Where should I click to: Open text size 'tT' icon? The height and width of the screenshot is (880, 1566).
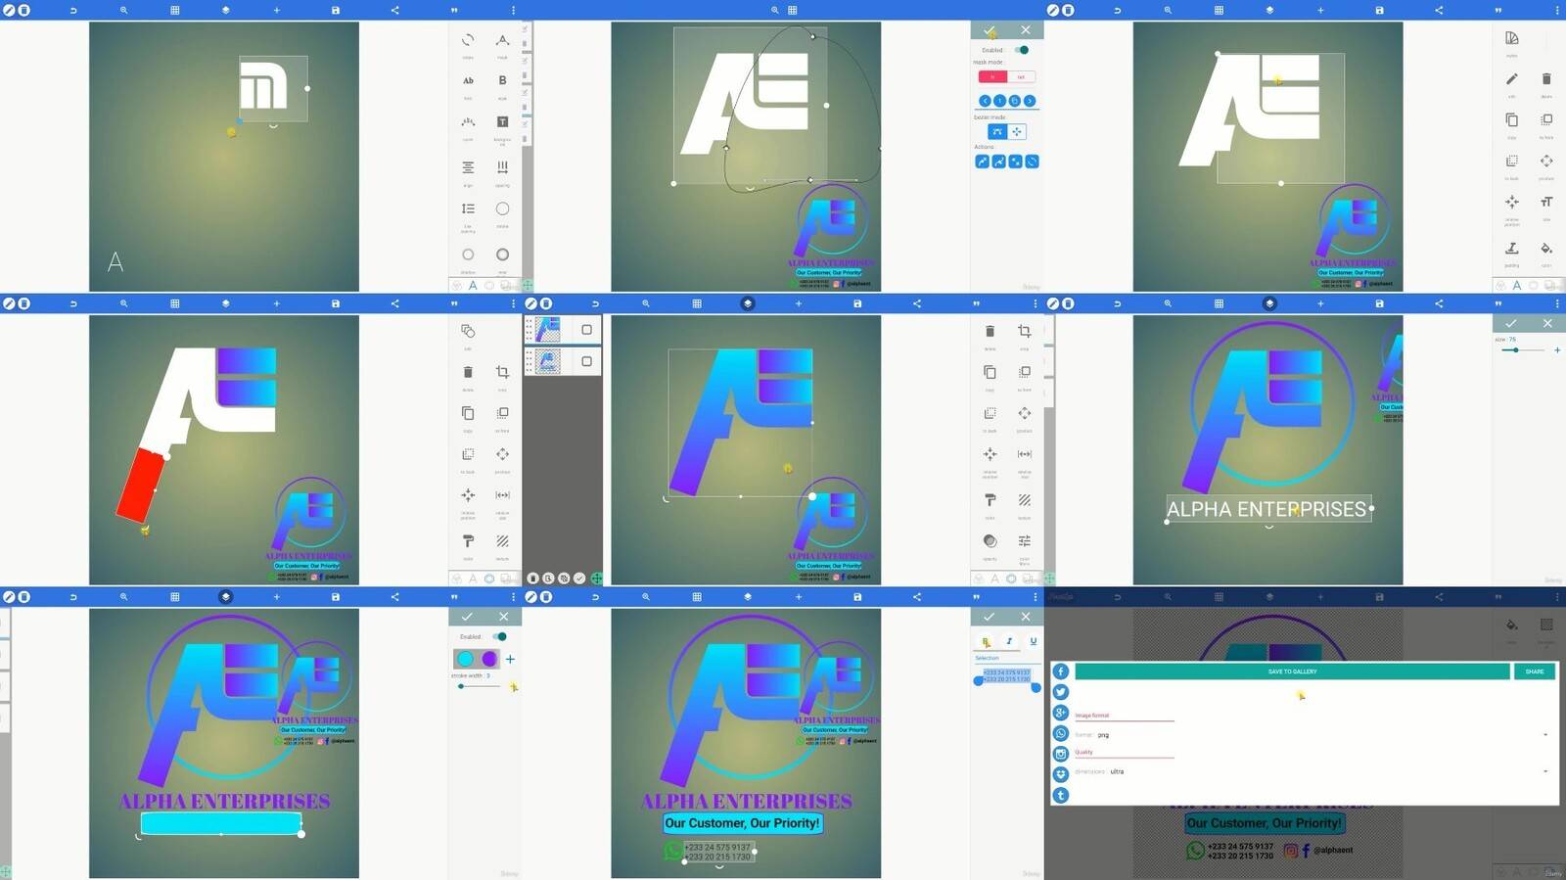[x=1546, y=202]
